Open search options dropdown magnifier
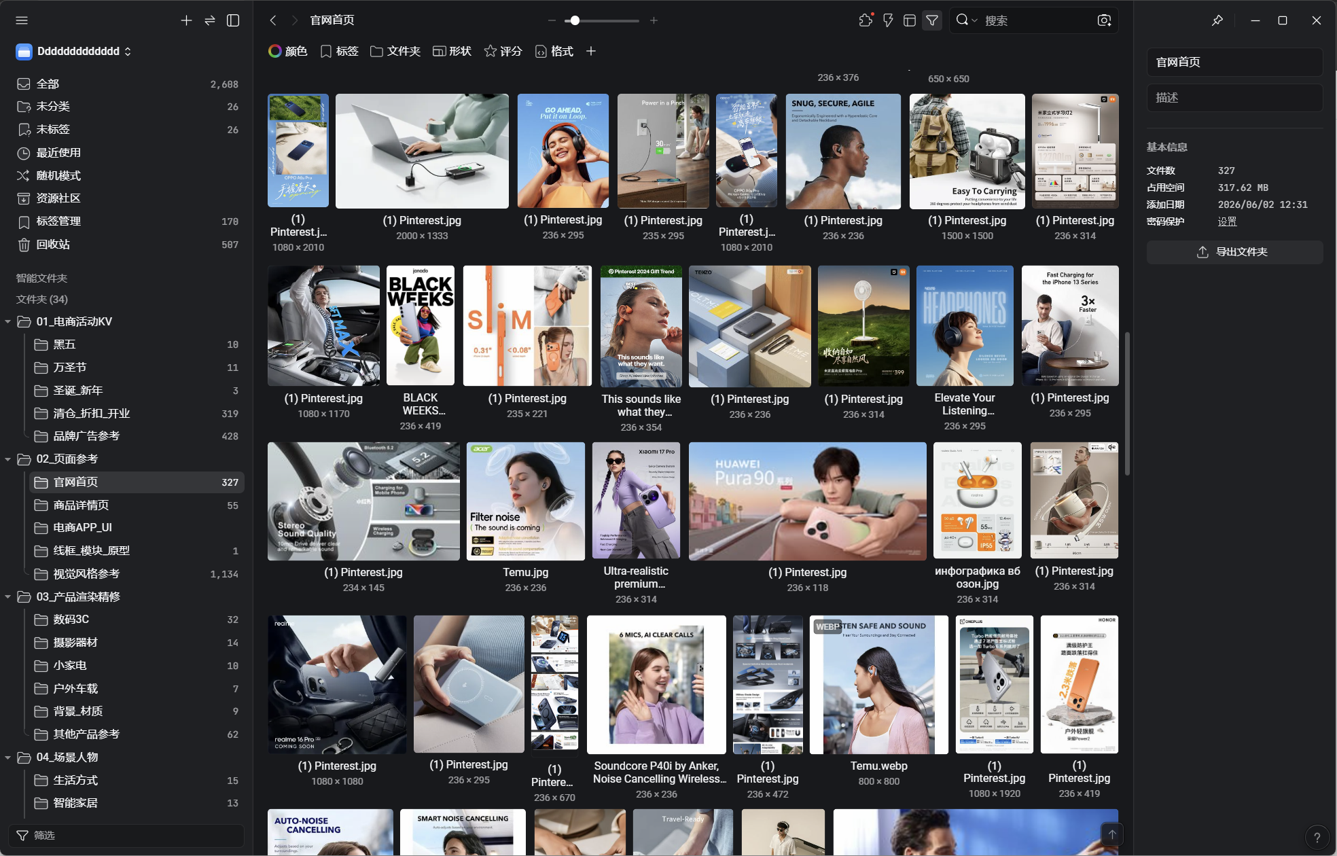The height and width of the screenshot is (856, 1337). click(x=966, y=20)
